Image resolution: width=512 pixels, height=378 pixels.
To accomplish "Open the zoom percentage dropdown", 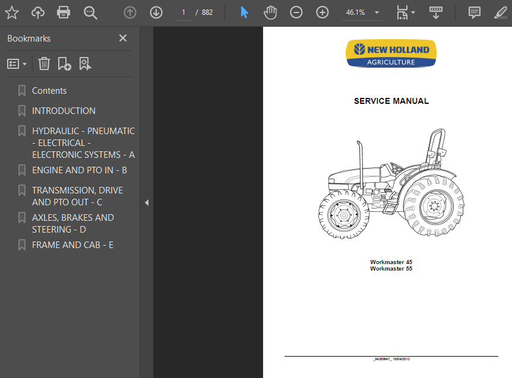I will tap(376, 12).
